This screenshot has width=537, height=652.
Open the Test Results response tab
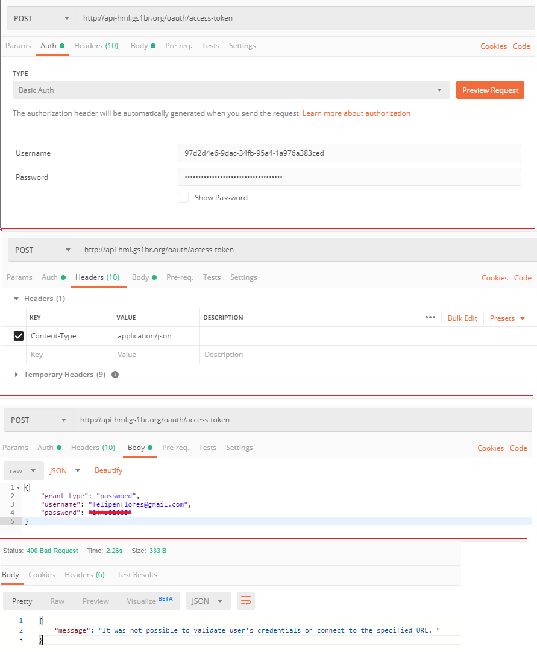[137, 575]
